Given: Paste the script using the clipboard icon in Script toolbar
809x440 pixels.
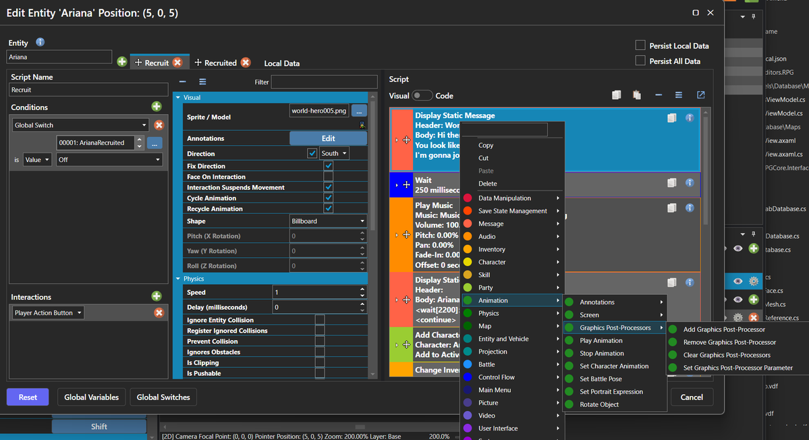Looking at the screenshot, I should [637, 95].
